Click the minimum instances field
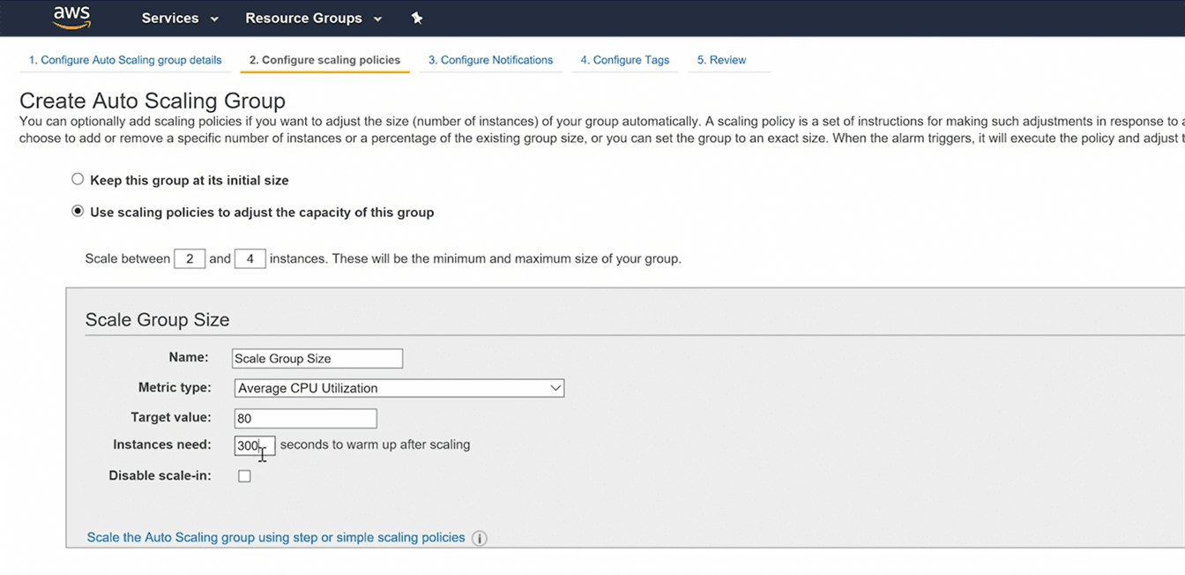This screenshot has height=575, width=1185. coord(190,259)
